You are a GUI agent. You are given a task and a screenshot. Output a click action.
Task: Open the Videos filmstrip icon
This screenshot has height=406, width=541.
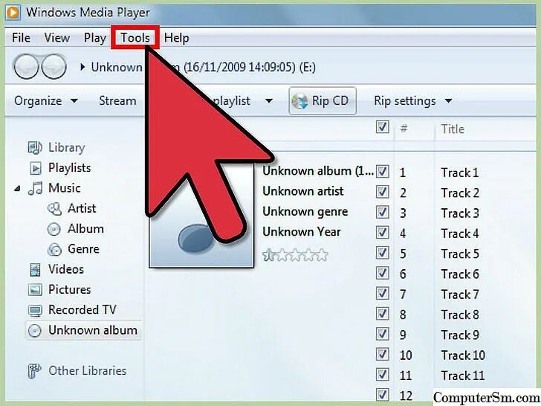[35, 270]
